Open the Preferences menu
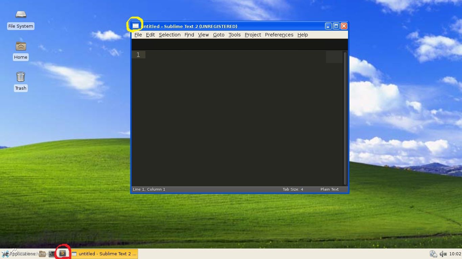 coord(279,35)
